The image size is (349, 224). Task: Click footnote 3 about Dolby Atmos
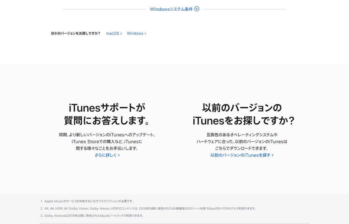(x=92, y=216)
